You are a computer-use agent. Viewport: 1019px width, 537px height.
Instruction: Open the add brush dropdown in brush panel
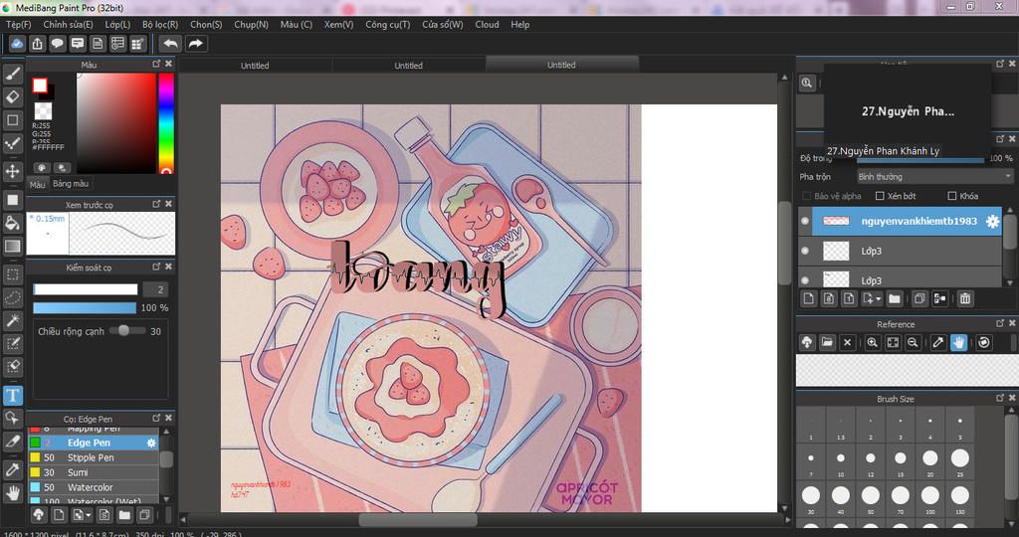click(89, 515)
